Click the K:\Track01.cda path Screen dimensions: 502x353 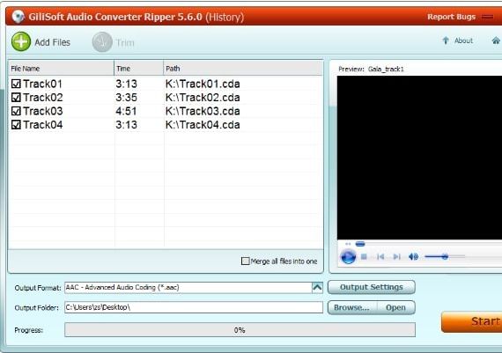point(203,84)
